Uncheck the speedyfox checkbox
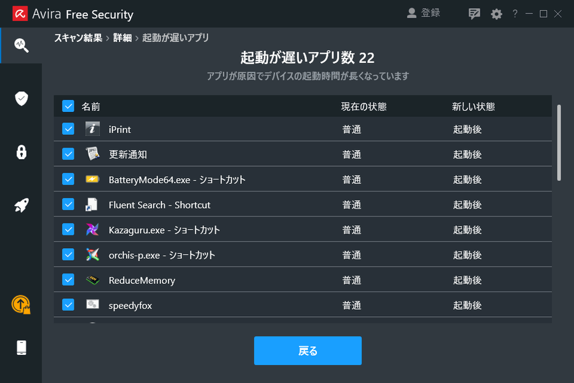This screenshot has width=574, height=383. pyautogui.click(x=68, y=305)
